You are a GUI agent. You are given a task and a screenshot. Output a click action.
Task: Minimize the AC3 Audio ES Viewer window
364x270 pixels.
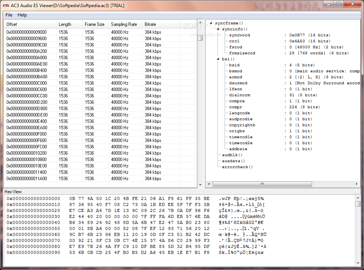click(x=328, y=4)
